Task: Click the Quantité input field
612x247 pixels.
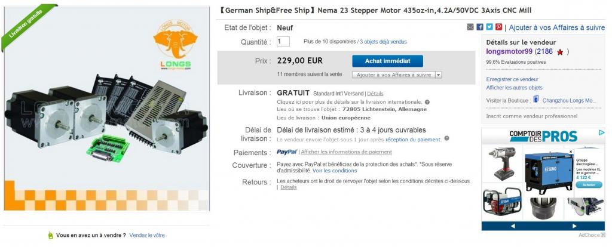Action: 283,42
